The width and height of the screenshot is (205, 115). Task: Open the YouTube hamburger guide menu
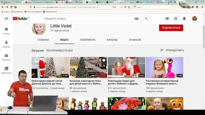click(x=6, y=19)
